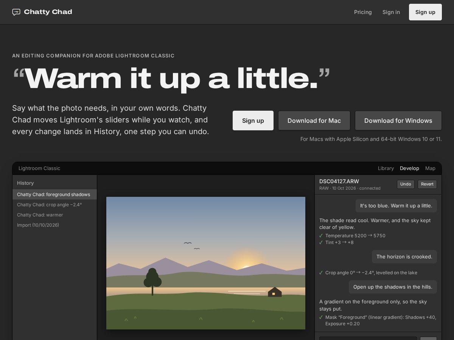
Task: Open the Map module tab
Action: click(x=430, y=168)
